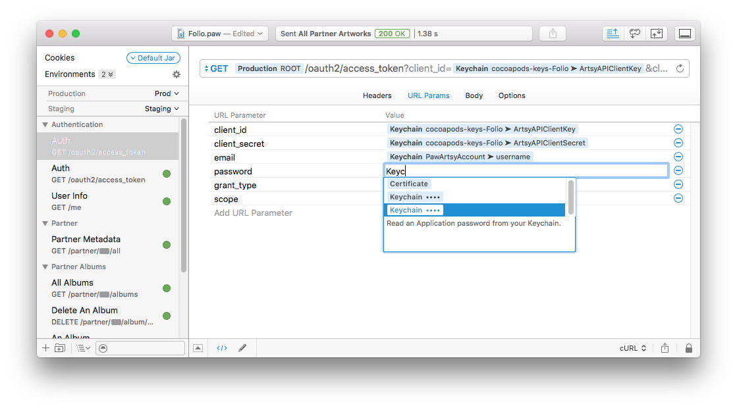The image size is (737, 410).
Task: Open the Headers tab
Action: tap(377, 95)
